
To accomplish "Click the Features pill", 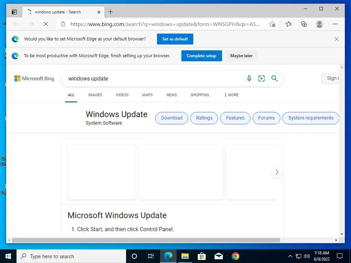I will [235, 118].
